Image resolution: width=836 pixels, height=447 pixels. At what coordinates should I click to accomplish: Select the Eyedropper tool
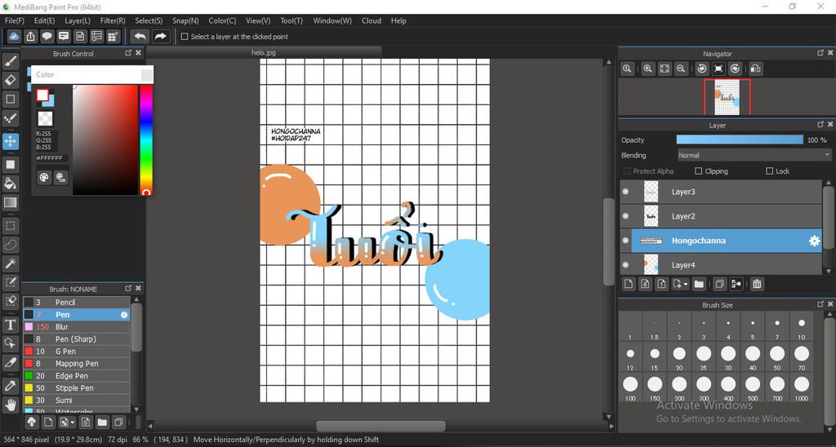tap(10, 386)
